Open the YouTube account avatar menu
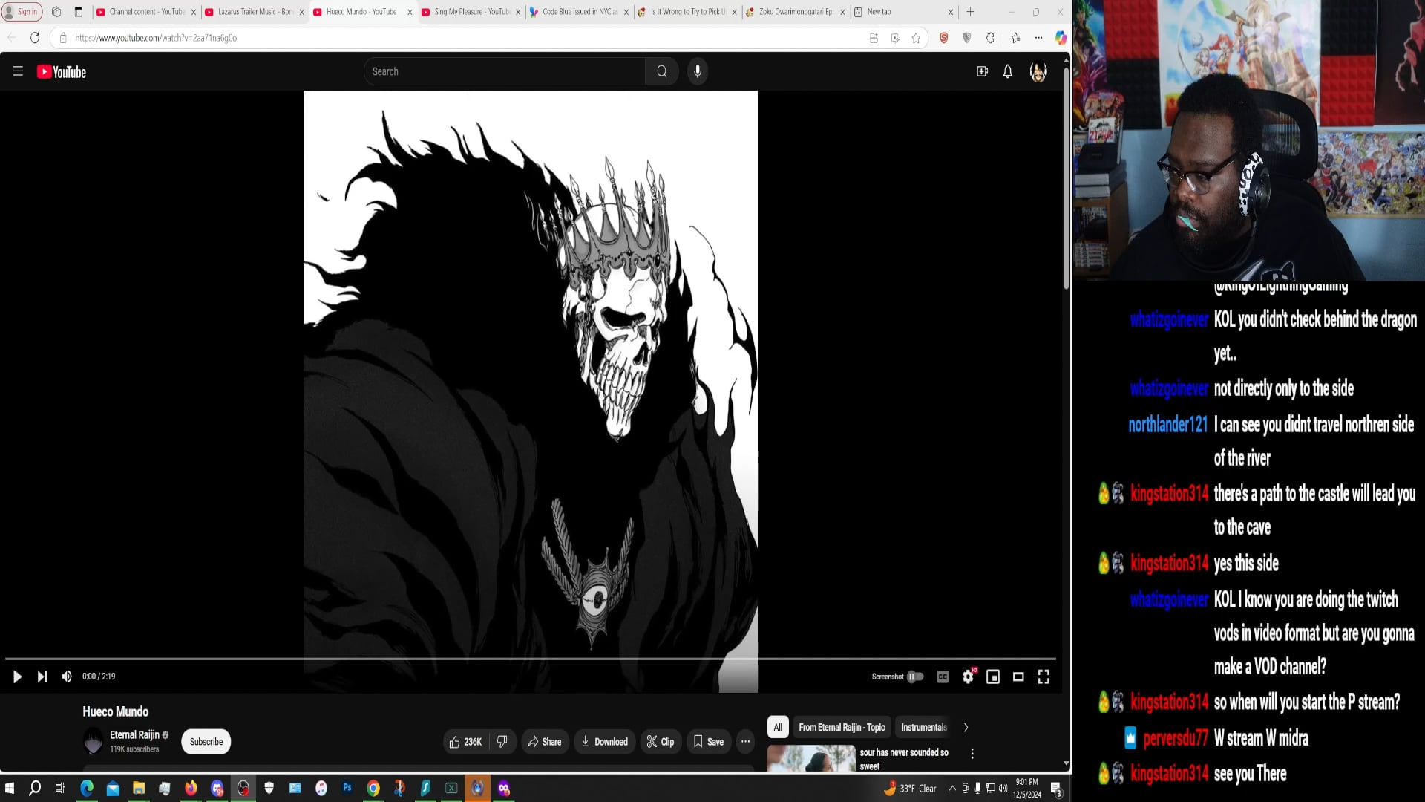 1038,71
